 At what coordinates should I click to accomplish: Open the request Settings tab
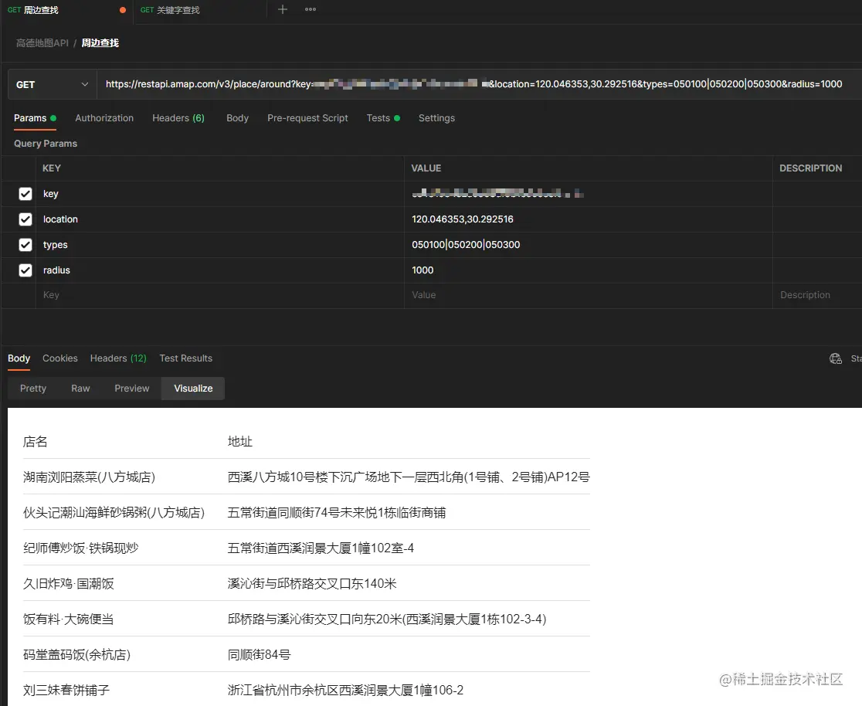click(436, 118)
